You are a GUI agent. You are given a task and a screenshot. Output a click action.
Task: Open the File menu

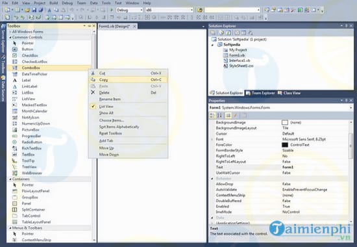[5, 3]
